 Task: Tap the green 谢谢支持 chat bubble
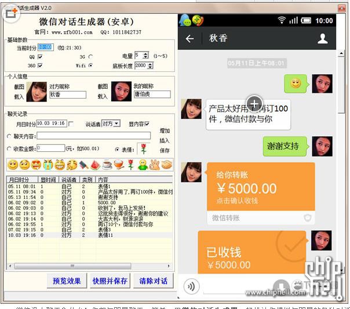pos(286,146)
